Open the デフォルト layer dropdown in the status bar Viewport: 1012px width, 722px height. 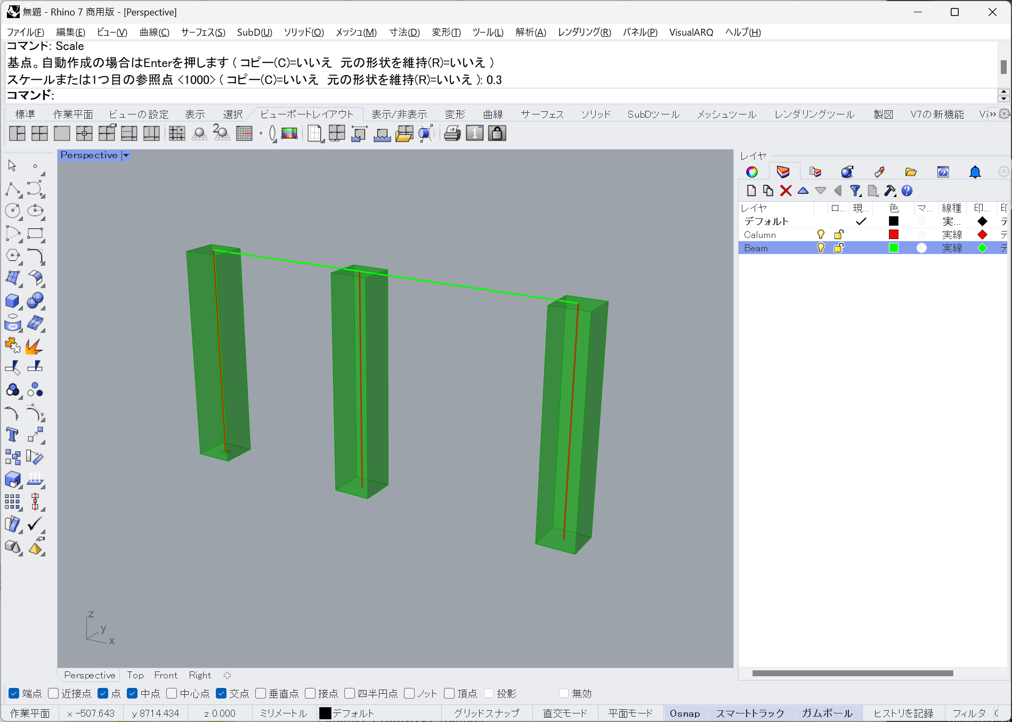tap(347, 713)
